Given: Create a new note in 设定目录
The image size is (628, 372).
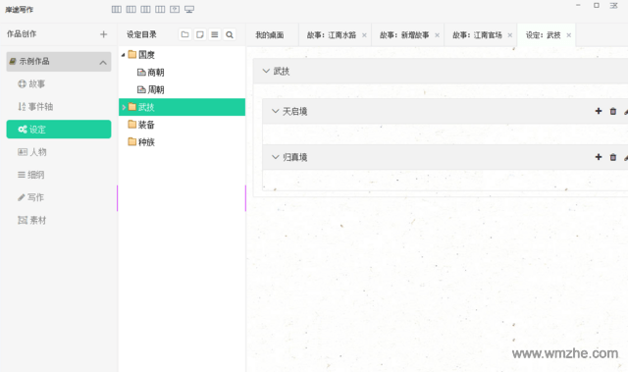Looking at the screenshot, I should click(200, 34).
